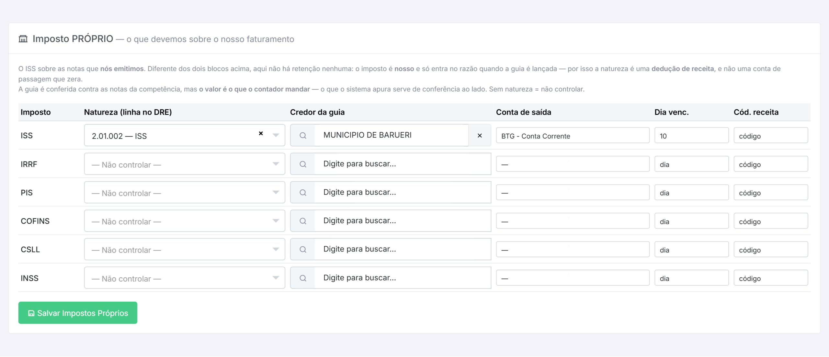Screen dimensions: 829x357
Task: Open the ISS natureza dropdown
Action: pyautogui.click(x=185, y=135)
